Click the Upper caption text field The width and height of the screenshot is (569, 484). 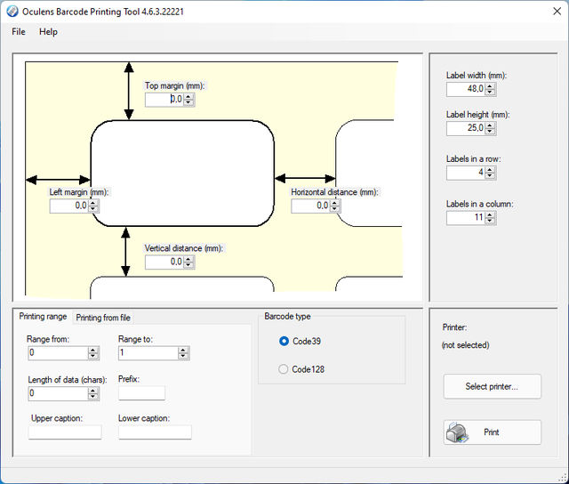[x=65, y=432]
